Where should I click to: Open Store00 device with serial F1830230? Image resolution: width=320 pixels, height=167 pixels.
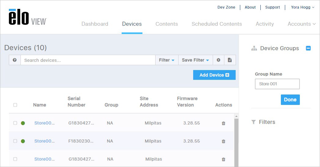(45, 141)
